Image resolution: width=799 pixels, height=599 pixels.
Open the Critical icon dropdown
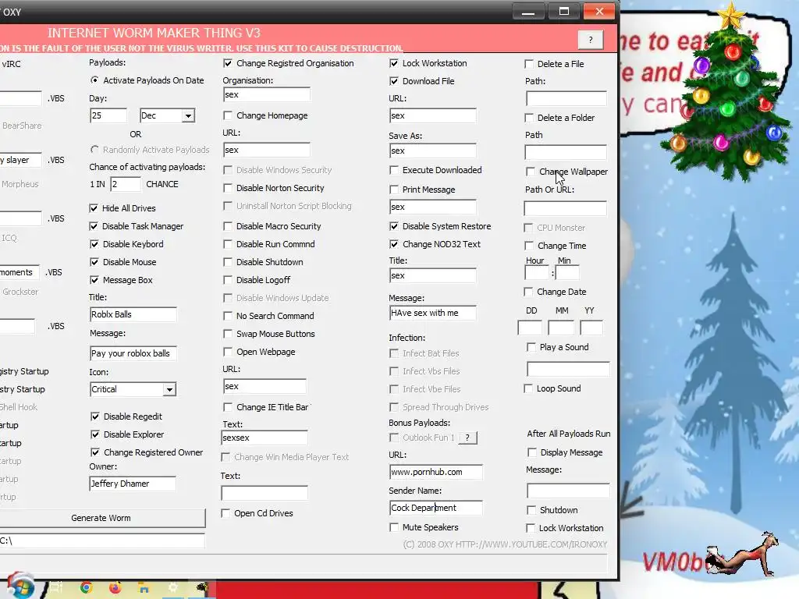coord(169,390)
